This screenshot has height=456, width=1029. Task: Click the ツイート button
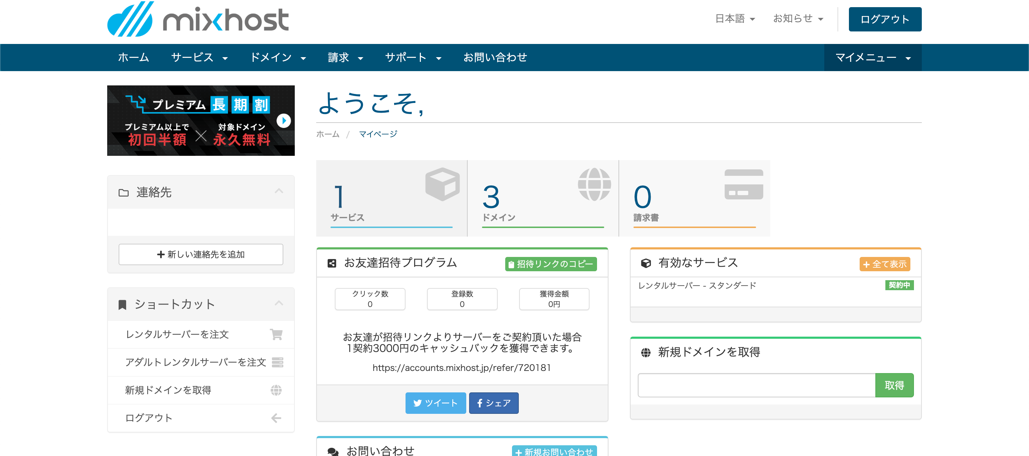click(436, 403)
